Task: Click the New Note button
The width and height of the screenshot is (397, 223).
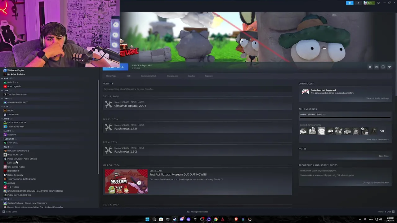Action: 384,156
